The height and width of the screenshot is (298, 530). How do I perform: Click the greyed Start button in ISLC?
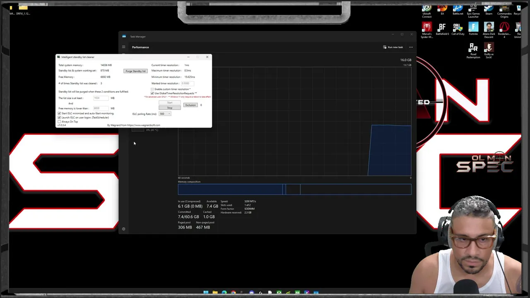pyautogui.click(x=170, y=103)
